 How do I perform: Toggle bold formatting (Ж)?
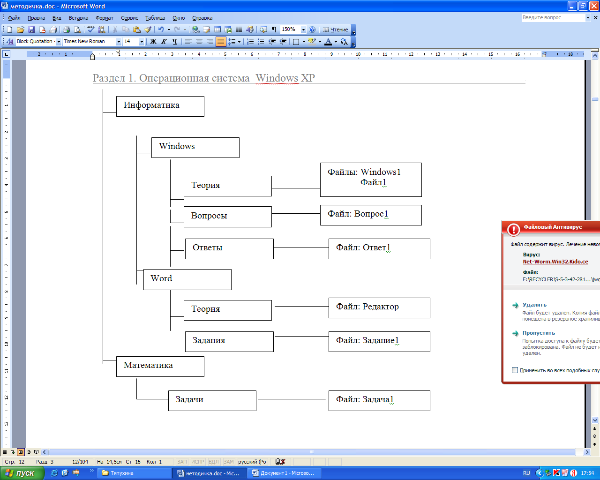(153, 42)
